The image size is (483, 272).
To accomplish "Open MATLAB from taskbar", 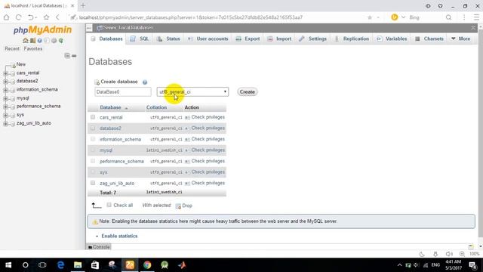I will tap(182, 265).
